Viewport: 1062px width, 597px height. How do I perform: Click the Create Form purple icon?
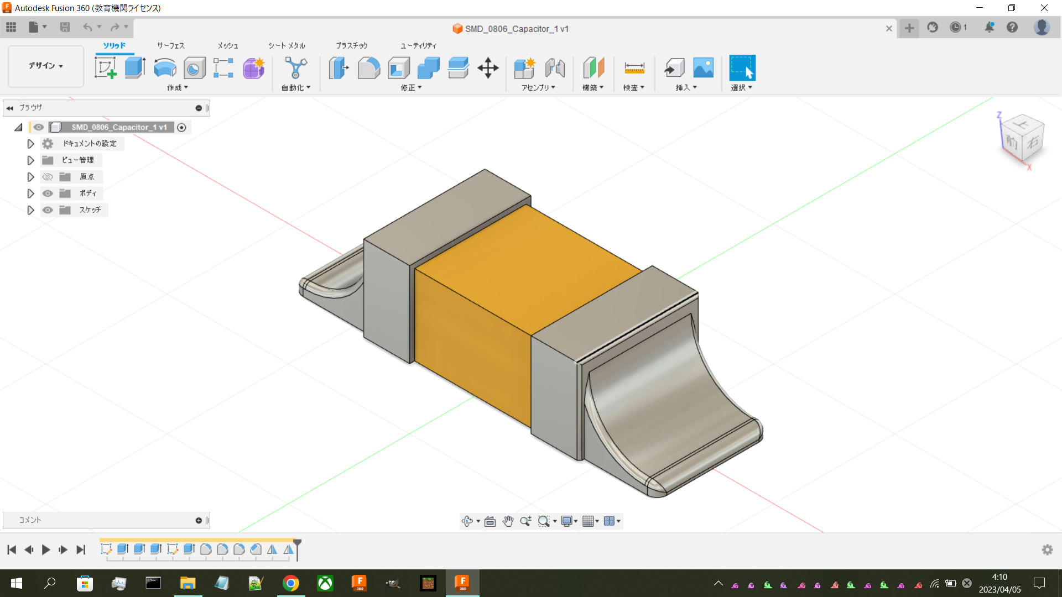point(254,68)
